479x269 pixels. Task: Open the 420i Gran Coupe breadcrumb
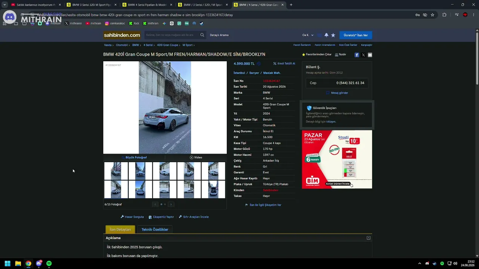tap(168, 45)
